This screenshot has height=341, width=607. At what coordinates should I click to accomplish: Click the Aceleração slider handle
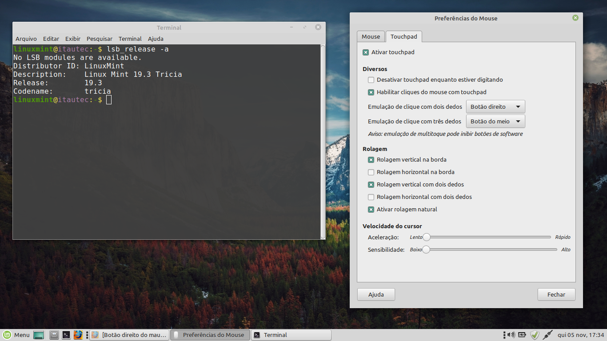pyautogui.click(x=427, y=237)
